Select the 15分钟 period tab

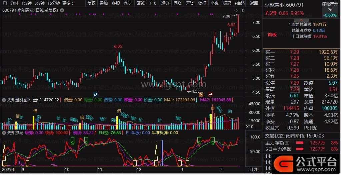click(53, 3)
